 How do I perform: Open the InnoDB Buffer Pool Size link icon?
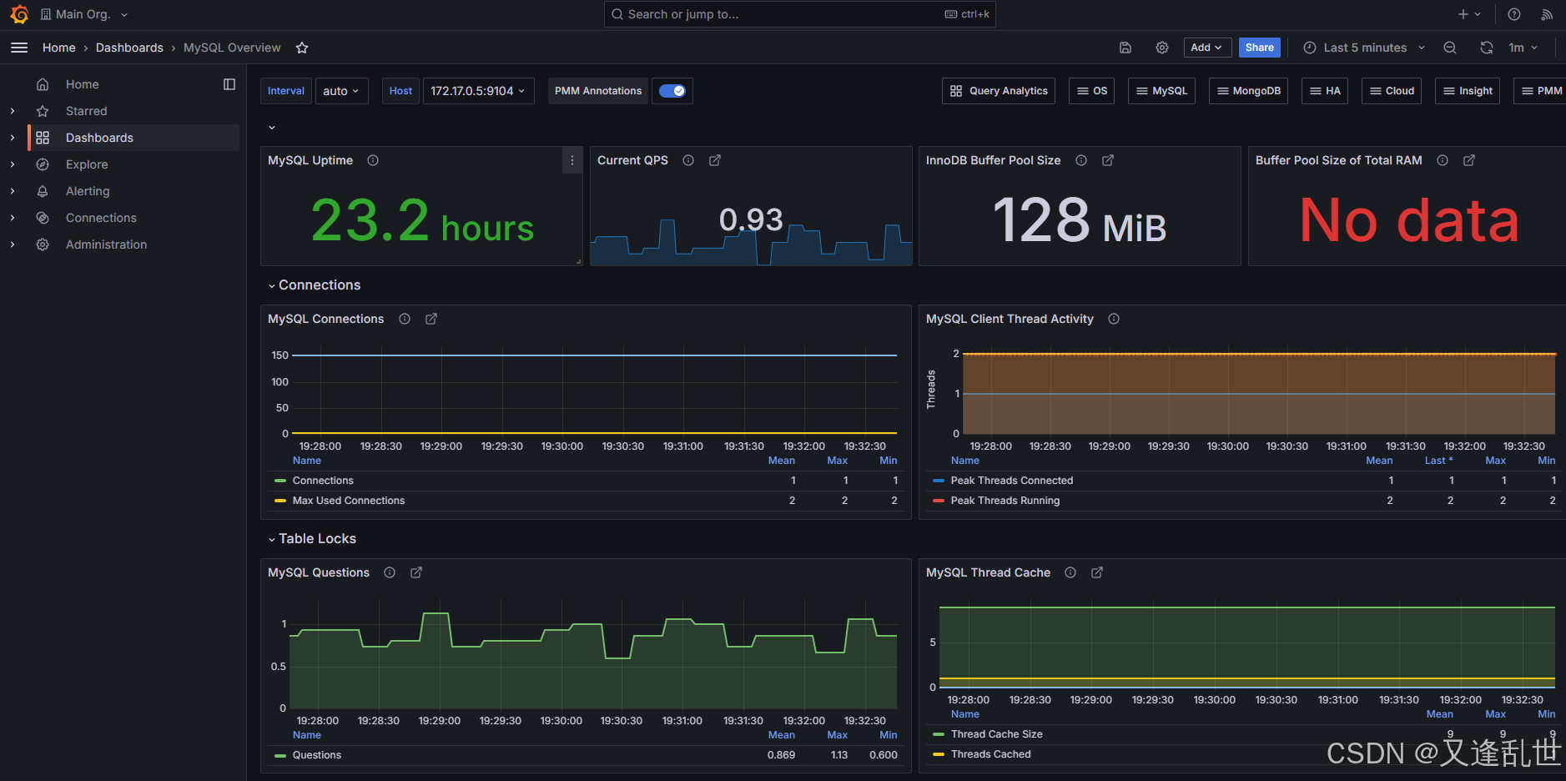tap(1108, 160)
